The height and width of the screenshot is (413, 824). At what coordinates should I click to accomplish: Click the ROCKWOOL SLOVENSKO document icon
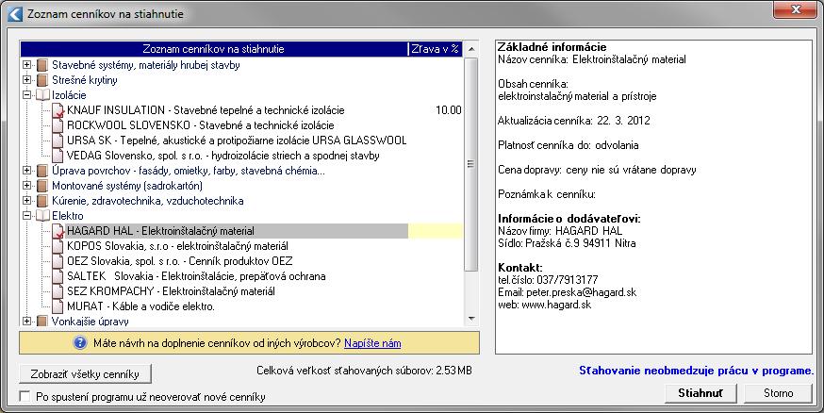tap(58, 125)
